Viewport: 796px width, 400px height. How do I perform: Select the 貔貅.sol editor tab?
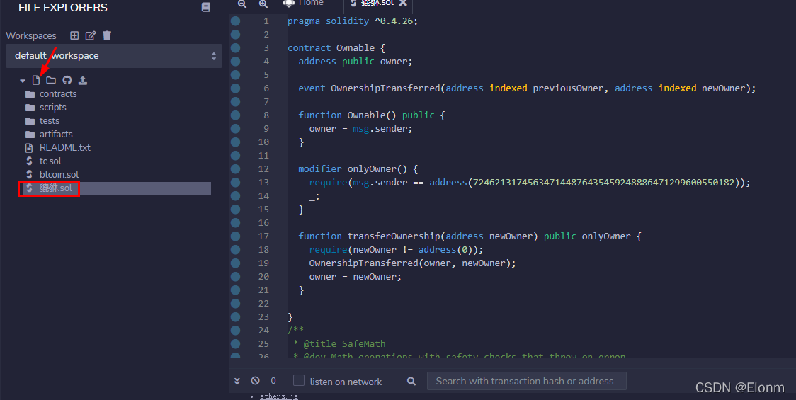pos(377,3)
